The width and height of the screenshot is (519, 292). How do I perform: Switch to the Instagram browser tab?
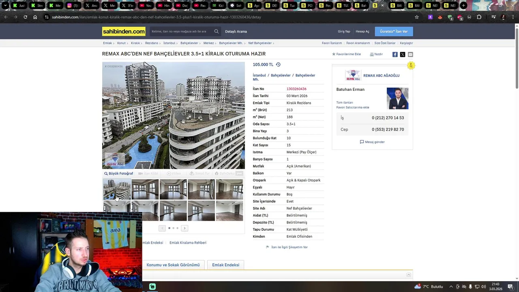pyautogui.click(x=73, y=5)
